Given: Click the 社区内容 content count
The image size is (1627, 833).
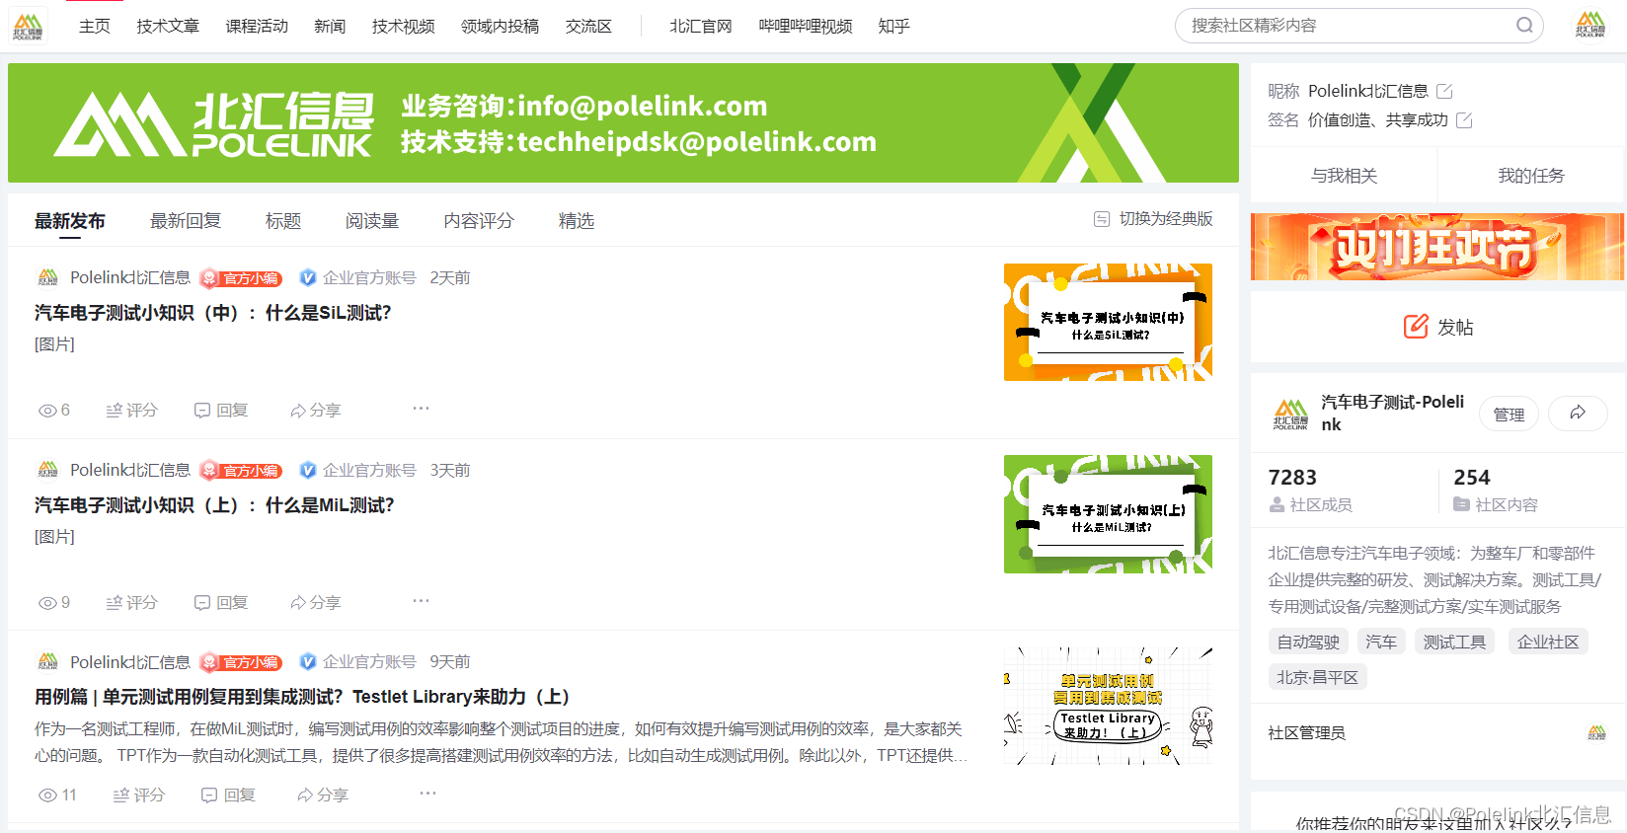Looking at the screenshot, I should pyautogui.click(x=1496, y=491).
